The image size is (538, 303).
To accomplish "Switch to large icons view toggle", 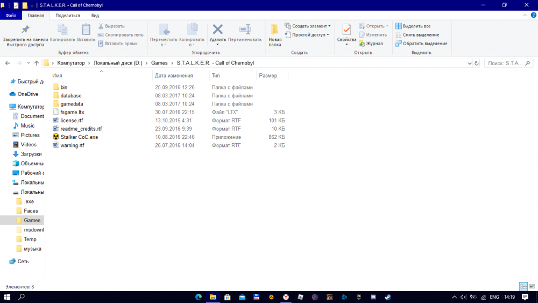I will click(532, 287).
